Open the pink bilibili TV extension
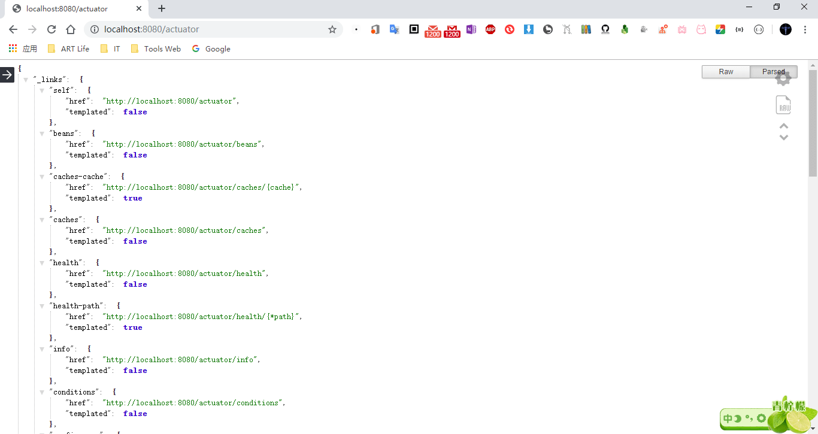This screenshot has width=818, height=434. [682, 29]
